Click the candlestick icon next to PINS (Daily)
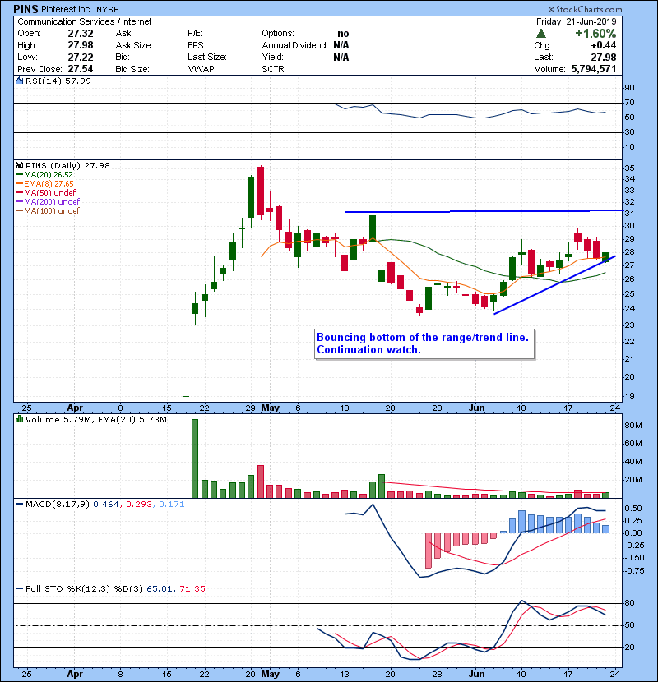 pyautogui.click(x=19, y=165)
